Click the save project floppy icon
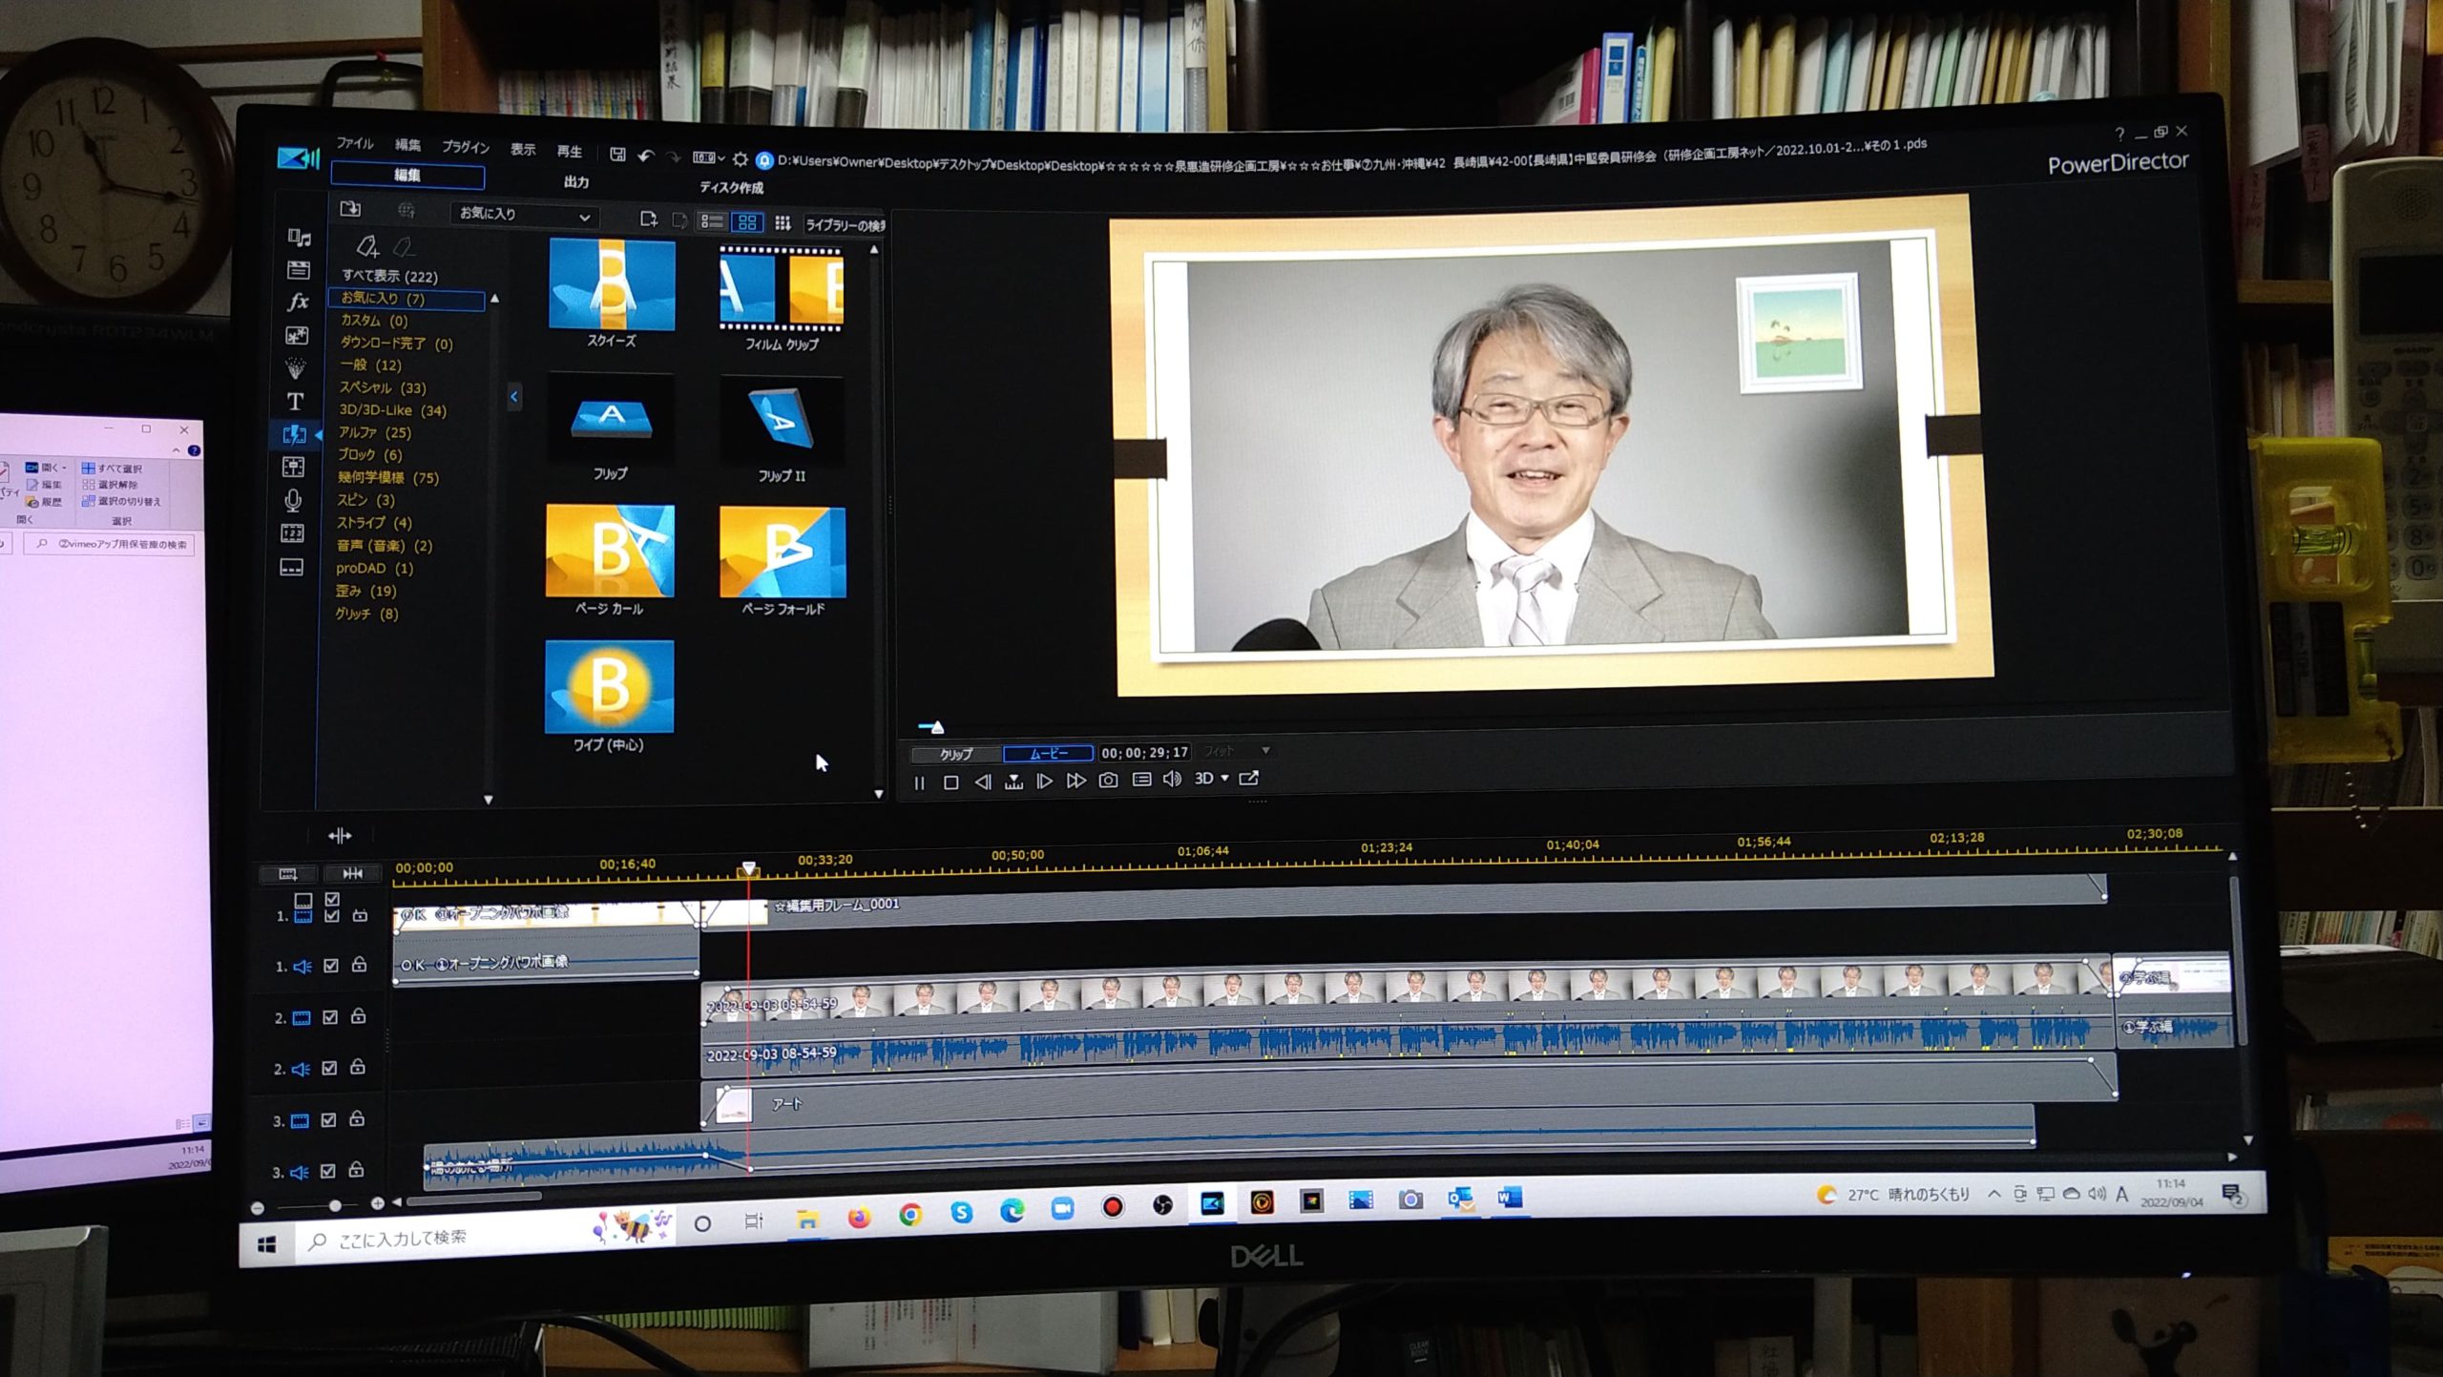 click(617, 154)
